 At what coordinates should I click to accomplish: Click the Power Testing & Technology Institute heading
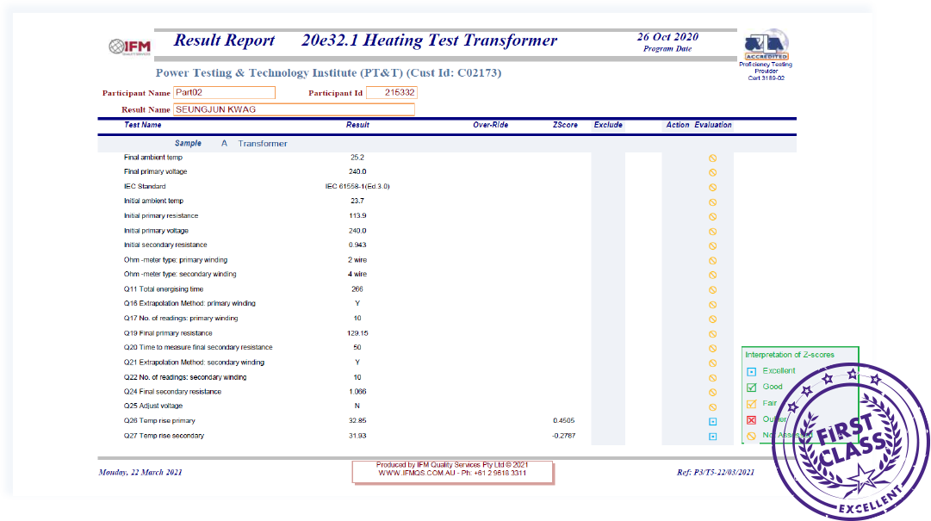point(328,73)
